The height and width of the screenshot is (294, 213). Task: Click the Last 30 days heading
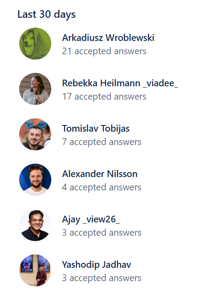(47, 15)
